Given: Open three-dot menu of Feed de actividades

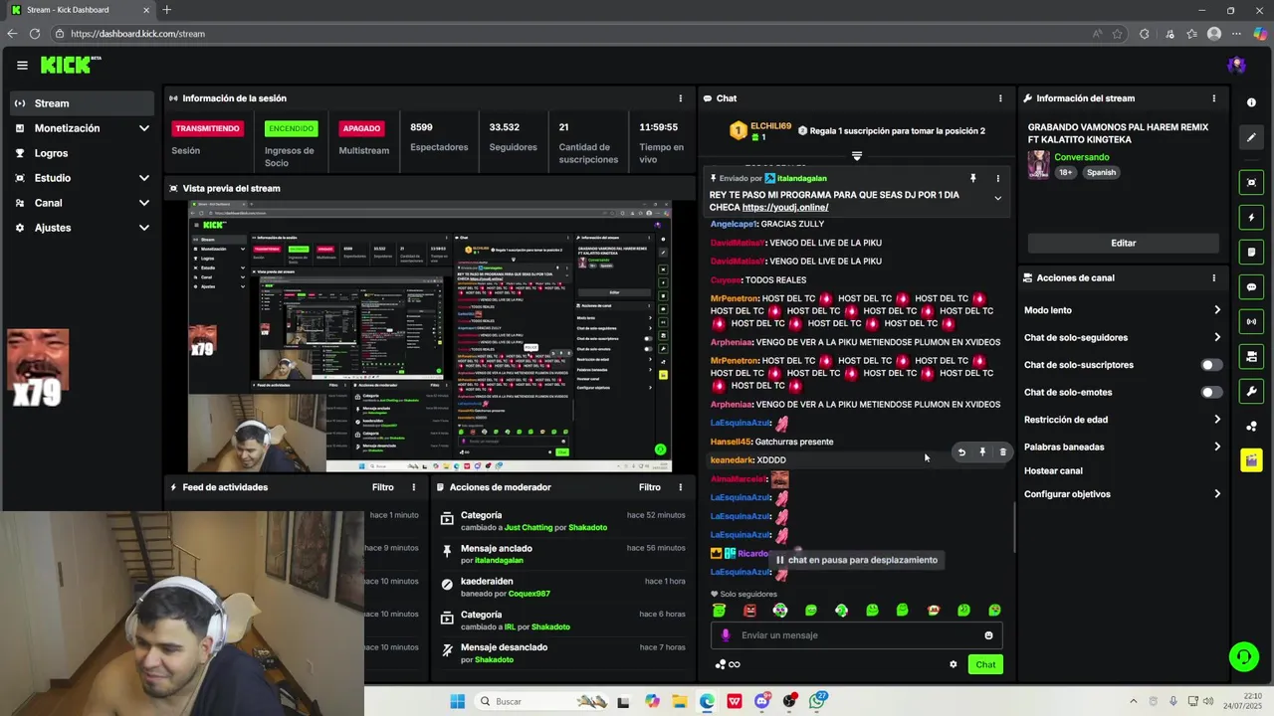Looking at the screenshot, I should (414, 487).
